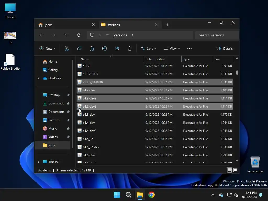Click the PC monitor icon in address bar
Image resolution: width=268 pixels, height=201 pixels.
pos(92,35)
